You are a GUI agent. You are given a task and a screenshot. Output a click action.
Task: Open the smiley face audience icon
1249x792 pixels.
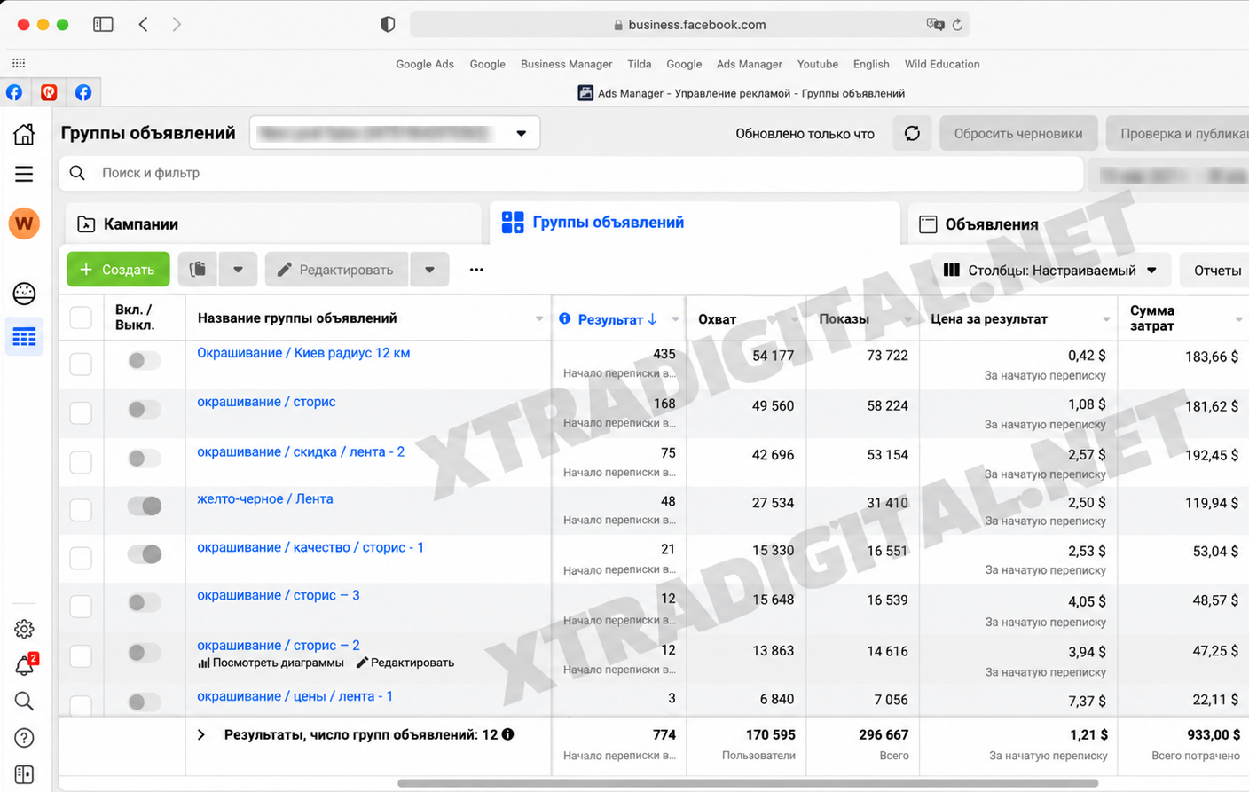tap(24, 293)
